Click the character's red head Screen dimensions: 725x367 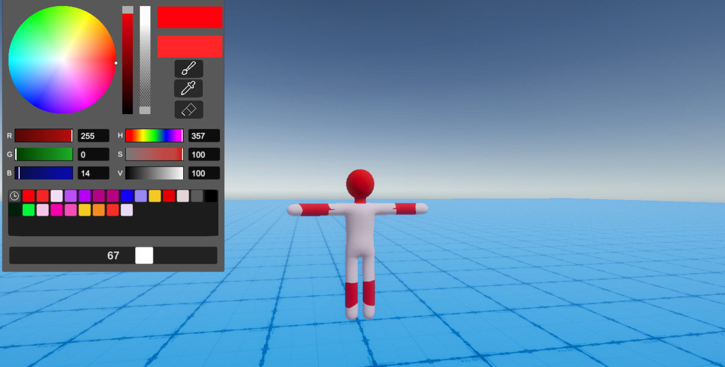pos(360,182)
